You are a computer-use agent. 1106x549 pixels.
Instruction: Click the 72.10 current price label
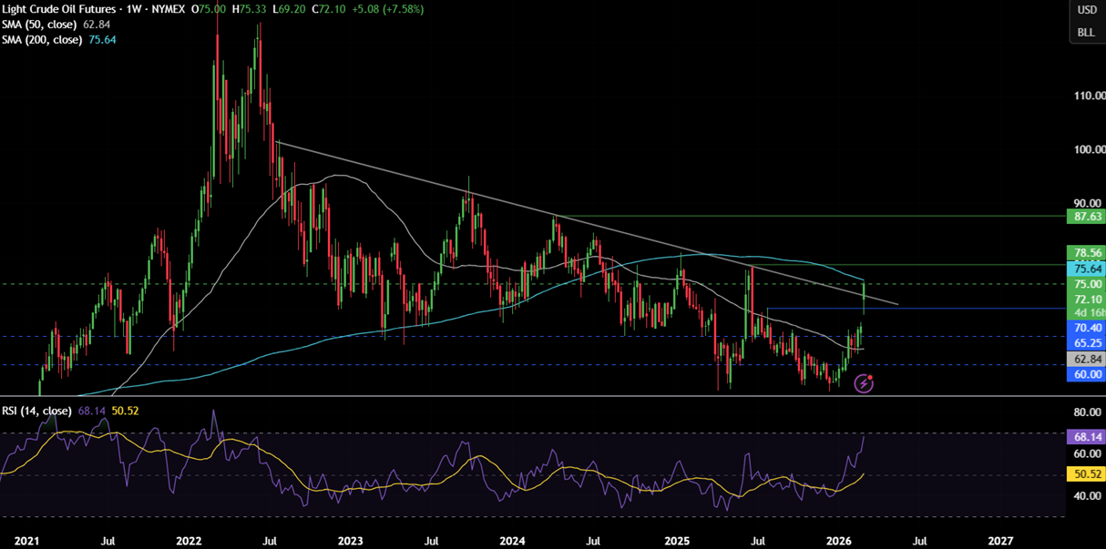point(1088,300)
